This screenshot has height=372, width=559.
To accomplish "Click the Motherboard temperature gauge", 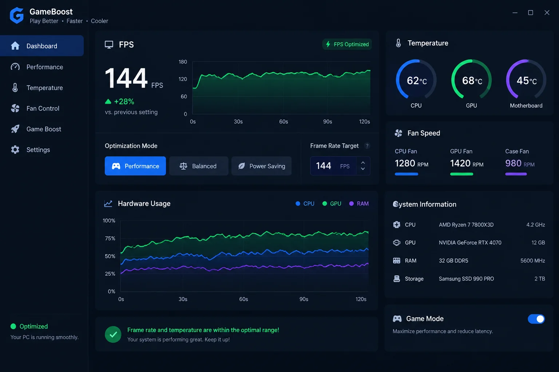I will (526, 80).
